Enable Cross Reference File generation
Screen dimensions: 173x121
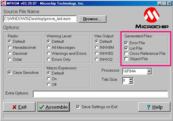126,54
